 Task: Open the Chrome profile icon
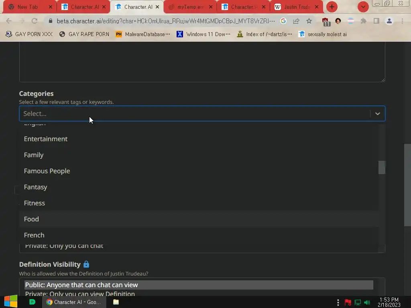pos(389,21)
